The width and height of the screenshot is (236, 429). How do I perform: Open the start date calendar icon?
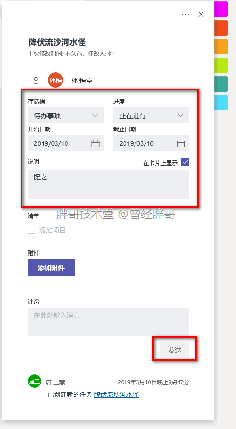tap(95, 143)
